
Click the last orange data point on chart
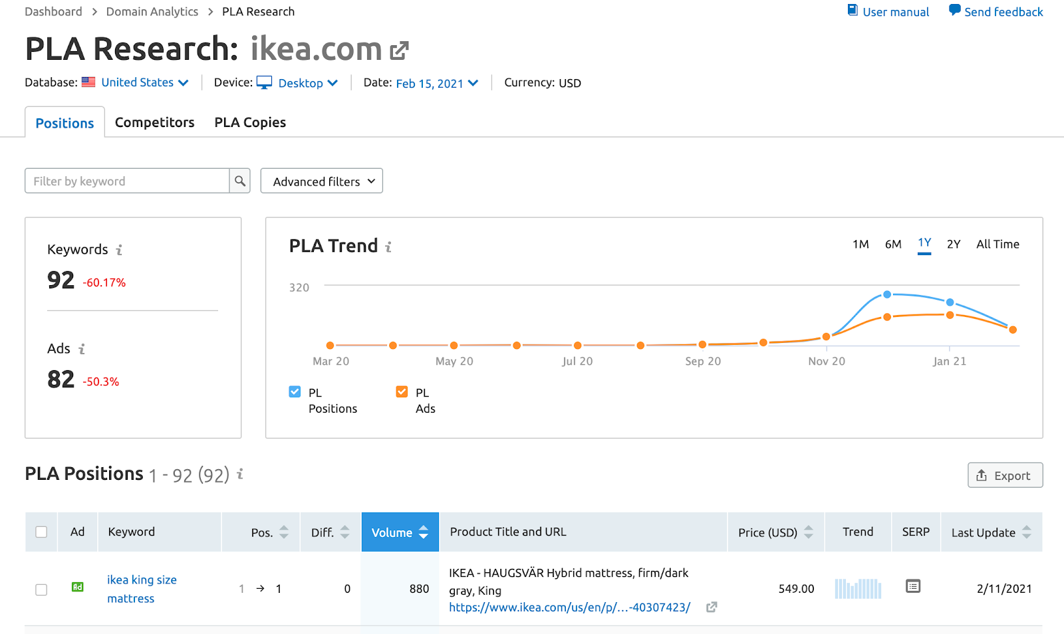[x=1013, y=329]
